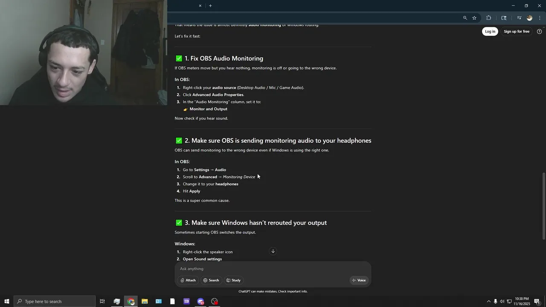Open the blue window app on the taskbar

pyautogui.click(x=159, y=301)
